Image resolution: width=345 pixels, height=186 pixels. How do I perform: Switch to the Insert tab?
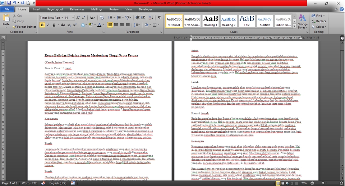37,9
